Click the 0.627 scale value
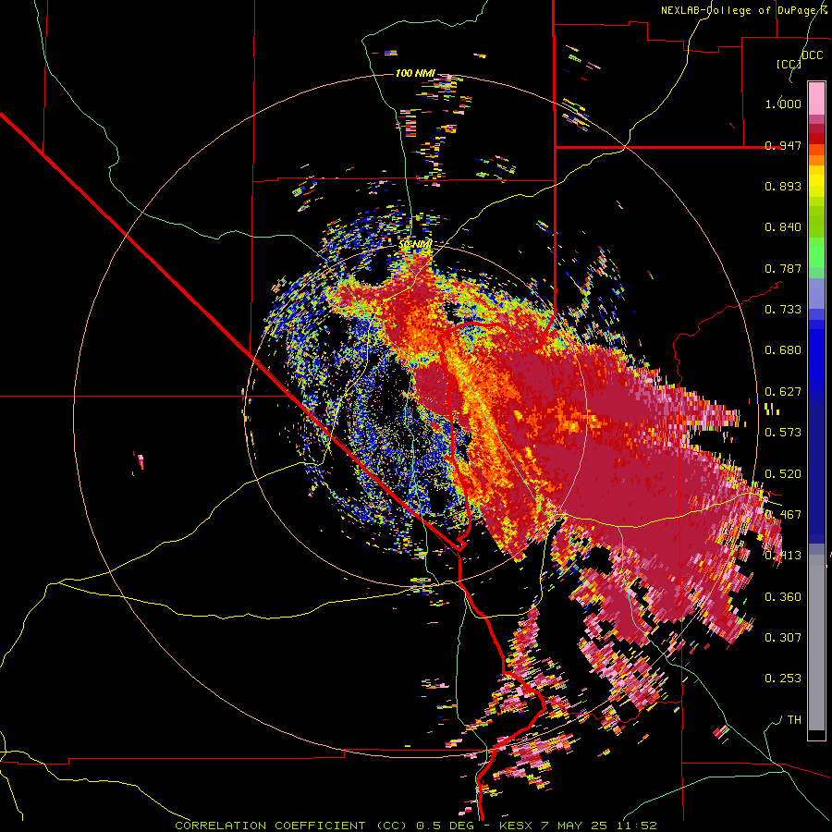The width and height of the screenshot is (832, 832). click(x=783, y=392)
